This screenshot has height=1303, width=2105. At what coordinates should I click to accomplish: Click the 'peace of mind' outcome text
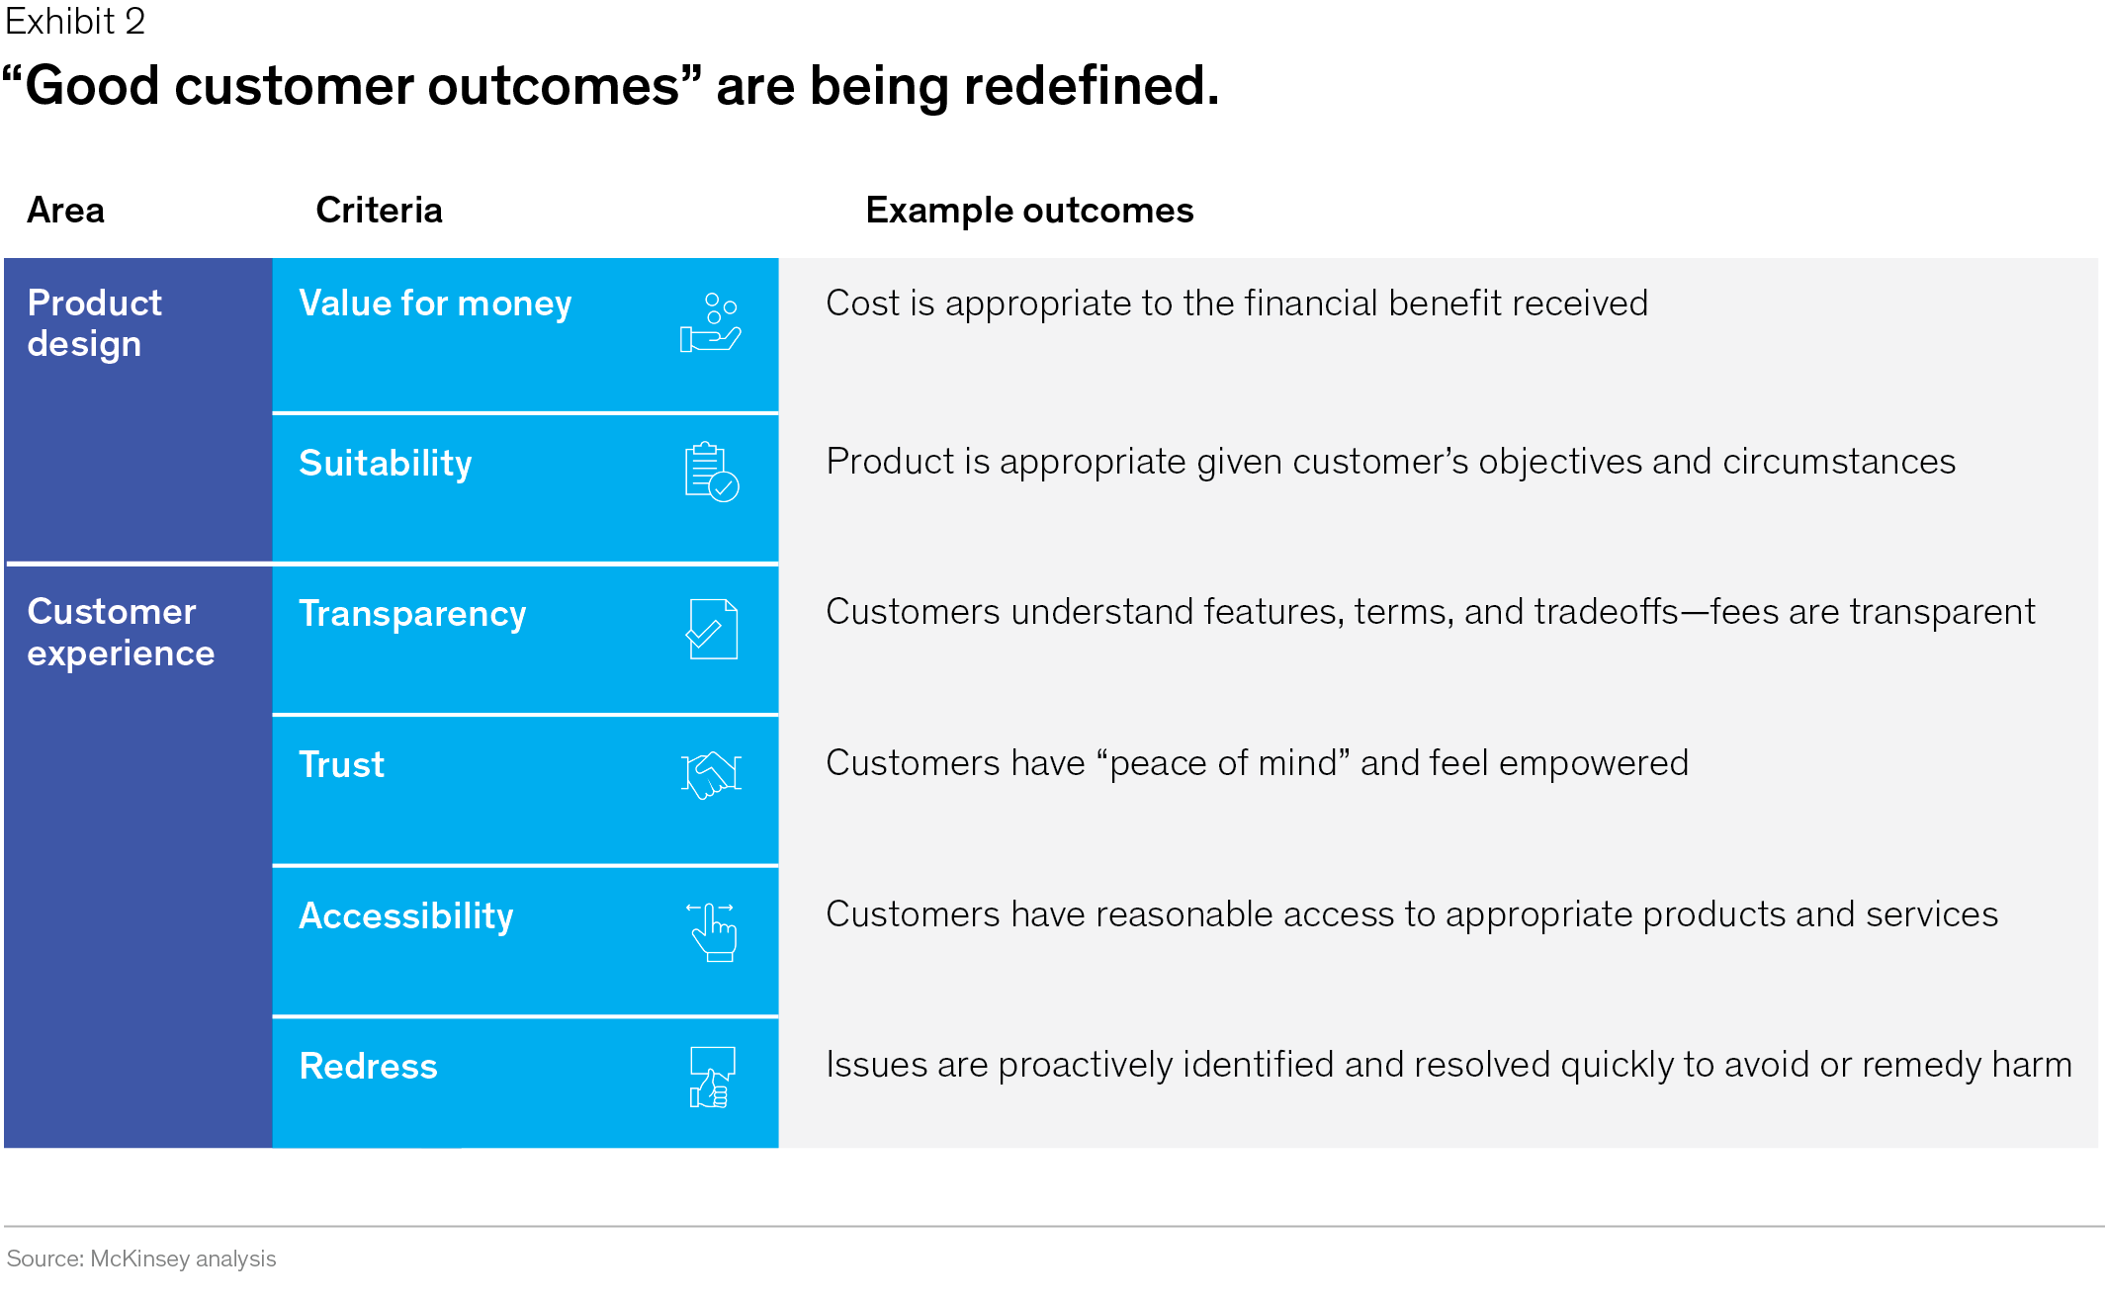(x=1257, y=763)
